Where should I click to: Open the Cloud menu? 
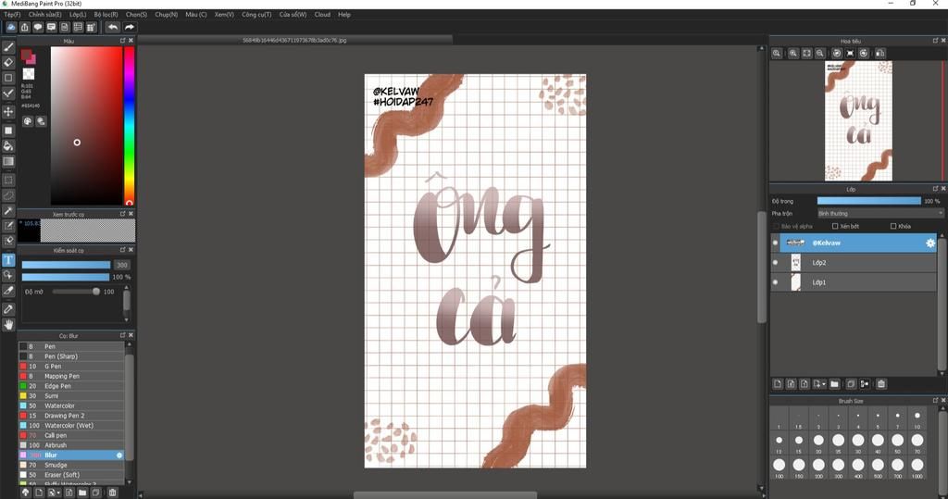point(322,15)
